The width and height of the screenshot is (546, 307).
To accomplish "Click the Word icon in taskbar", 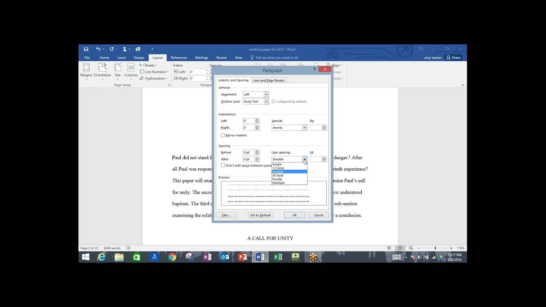I will coord(259,257).
